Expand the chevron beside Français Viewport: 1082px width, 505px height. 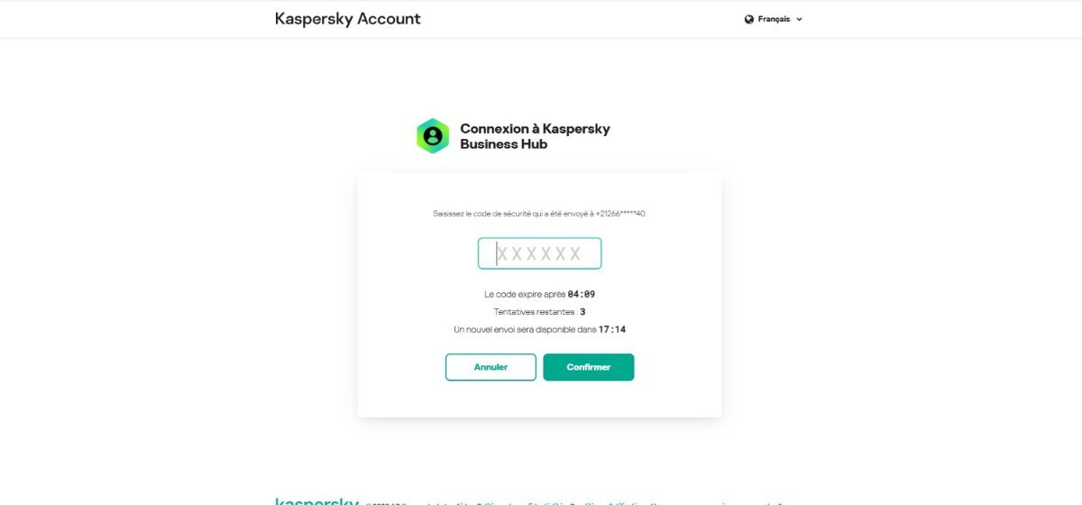click(799, 19)
